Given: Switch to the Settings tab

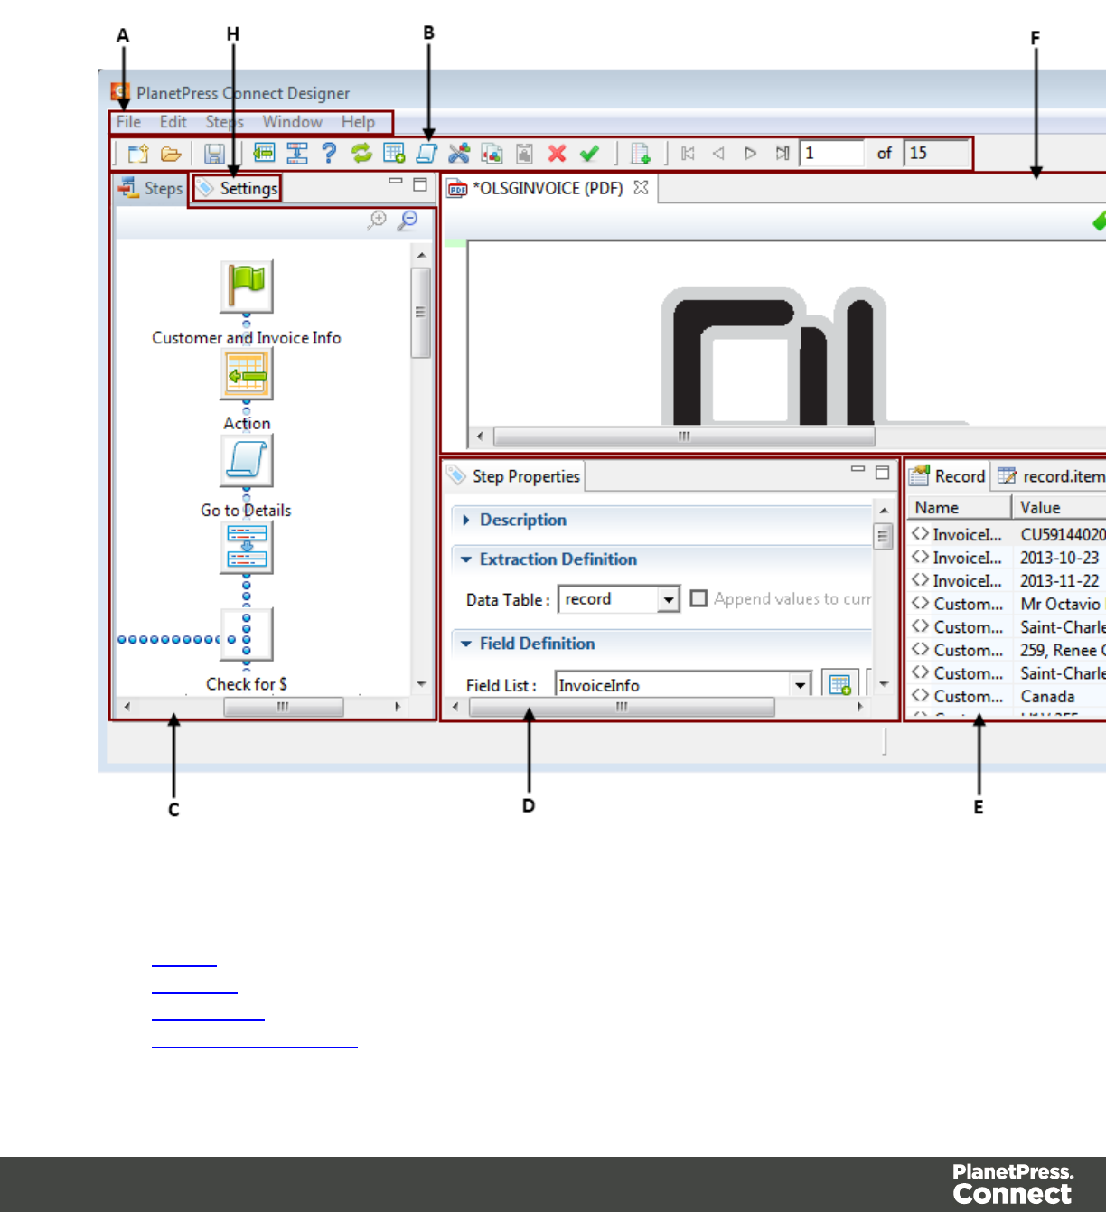Looking at the screenshot, I should (237, 188).
